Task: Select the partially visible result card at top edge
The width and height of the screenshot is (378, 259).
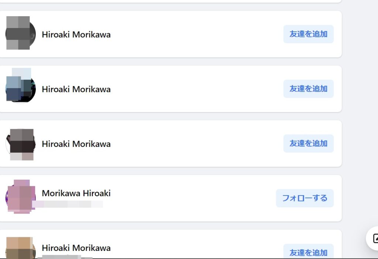Action: [x=171, y=1]
